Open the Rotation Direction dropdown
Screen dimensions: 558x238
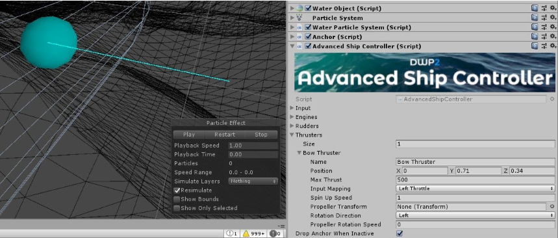pyautogui.click(x=476, y=215)
